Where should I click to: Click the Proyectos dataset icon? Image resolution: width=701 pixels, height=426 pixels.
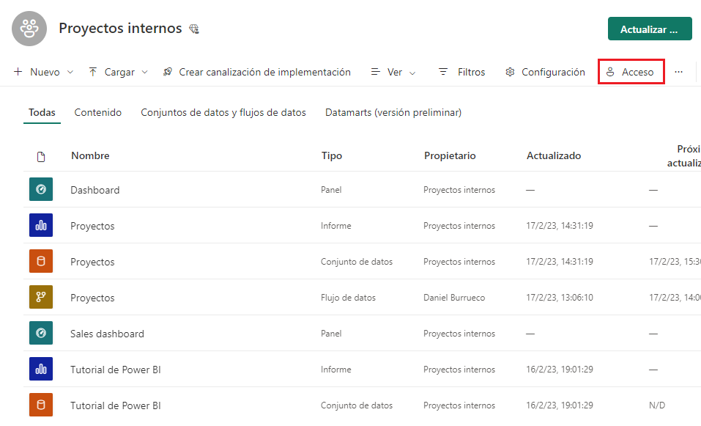point(41,262)
